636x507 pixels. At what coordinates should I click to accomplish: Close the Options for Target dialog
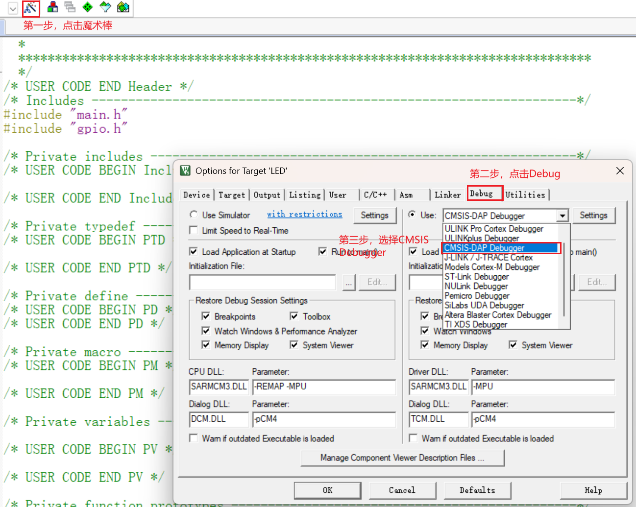620,170
